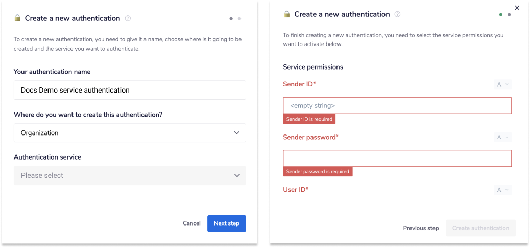Cancel the new authentication dialog
This screenshot has width=530, height=248.
[191, 223]
